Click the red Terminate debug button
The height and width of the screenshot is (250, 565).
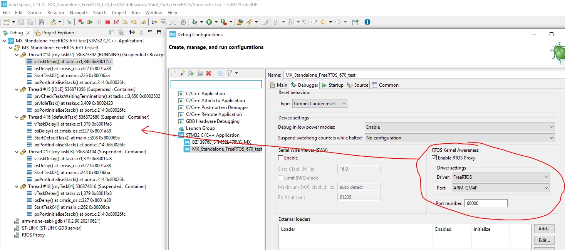tap(107, 22)
